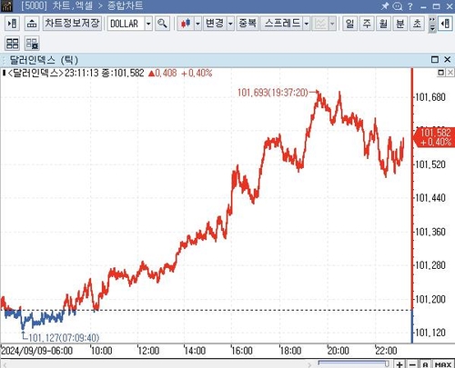Click the 14:00 time axis label
Screen dimensions: 455x368
tap(195, 351)
